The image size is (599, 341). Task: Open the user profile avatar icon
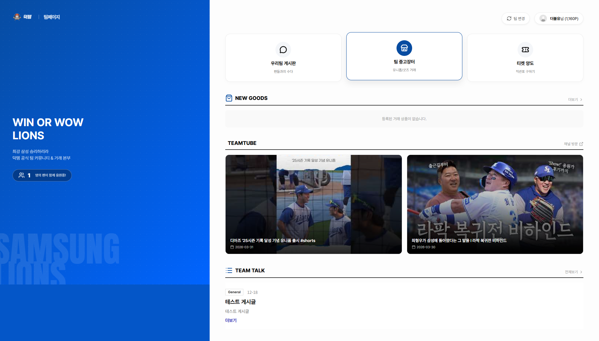click(543, 19)
